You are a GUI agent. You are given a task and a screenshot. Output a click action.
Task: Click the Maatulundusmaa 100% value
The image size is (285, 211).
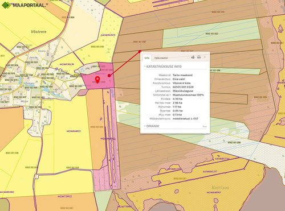(188, 95)
